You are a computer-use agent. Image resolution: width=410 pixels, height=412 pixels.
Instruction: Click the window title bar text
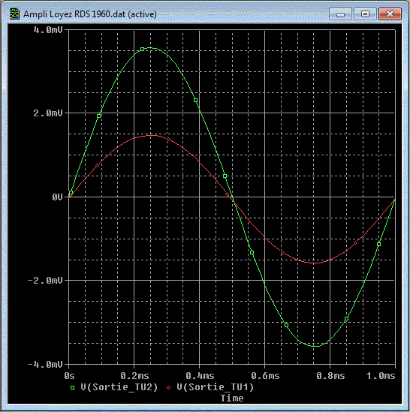(x=90, y=14)
